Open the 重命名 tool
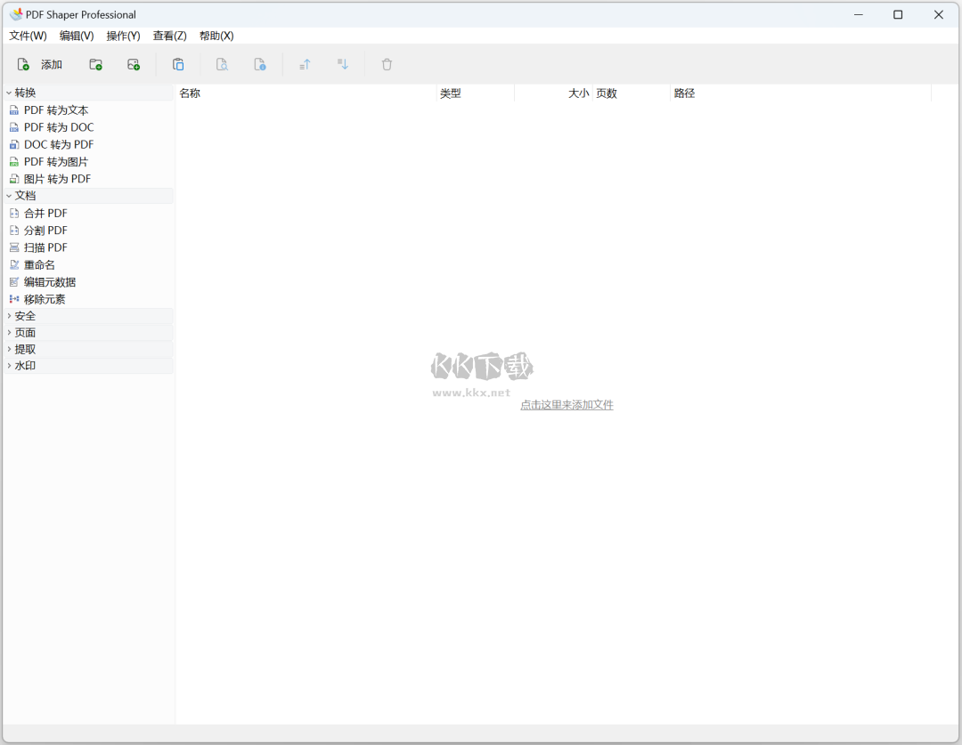 [38, 263]
